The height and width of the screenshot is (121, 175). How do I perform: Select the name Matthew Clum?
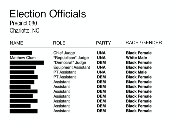23,58
